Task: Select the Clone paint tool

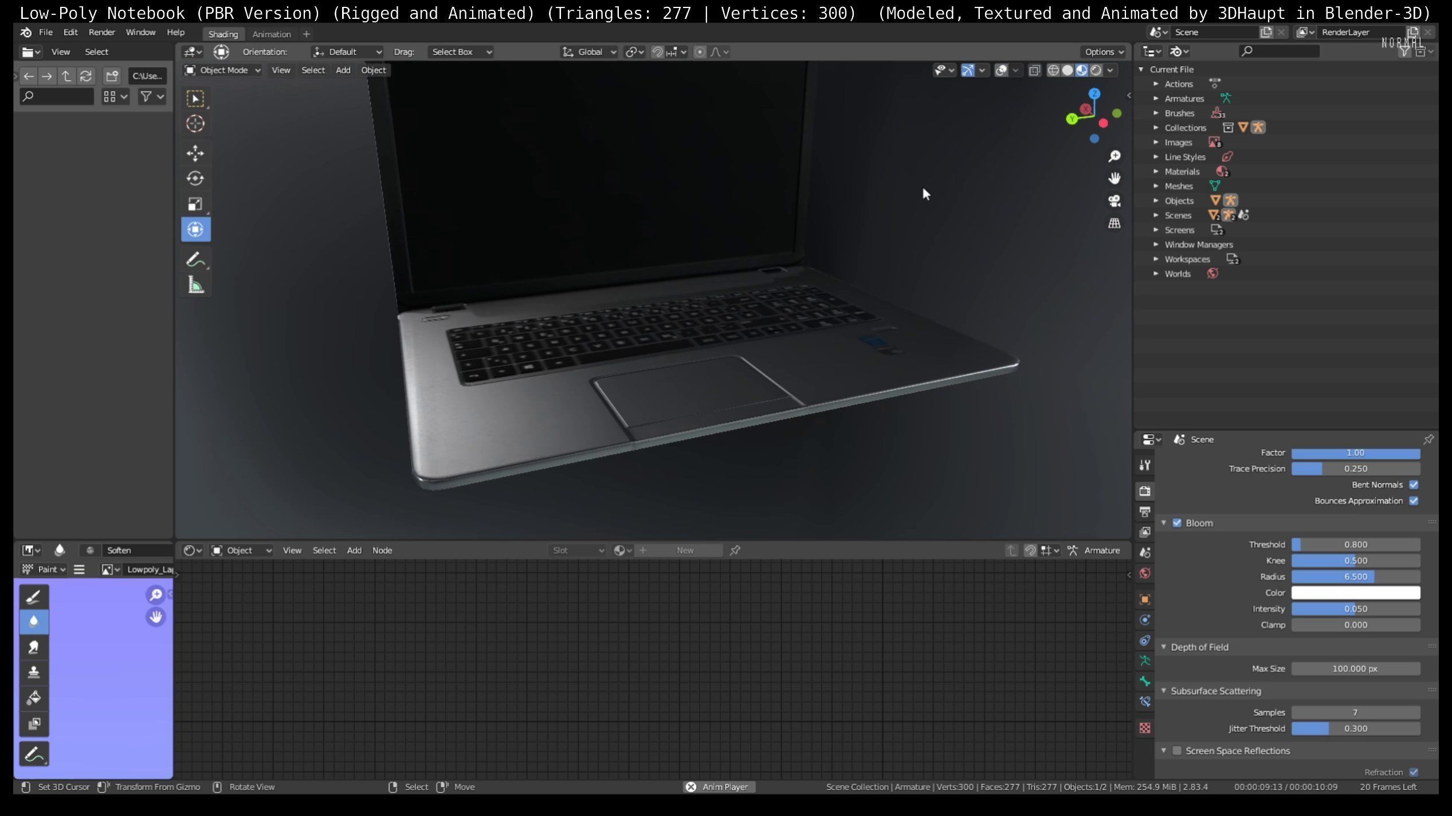Action: [34, 672]
